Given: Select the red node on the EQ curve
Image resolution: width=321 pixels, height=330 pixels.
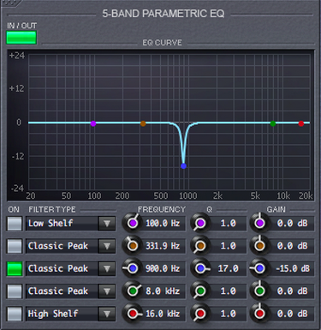Looking at the screenshot, I should coord(301,123).
